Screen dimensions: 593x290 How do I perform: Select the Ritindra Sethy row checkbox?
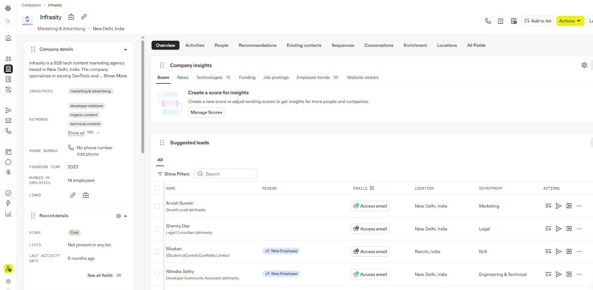point(157,274)
